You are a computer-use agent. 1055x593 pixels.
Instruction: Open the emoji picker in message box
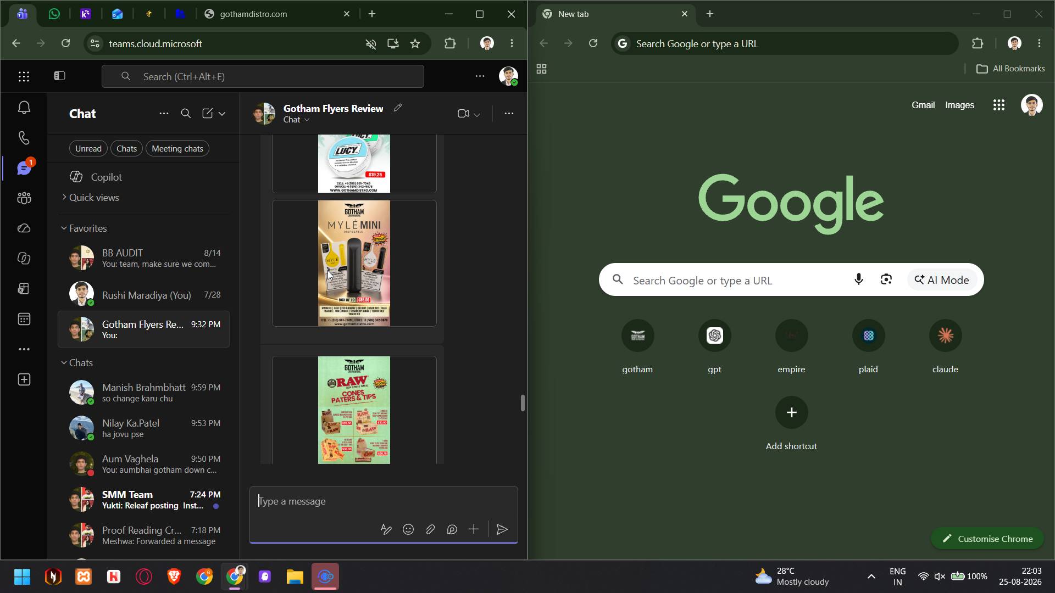coord(408,529)
